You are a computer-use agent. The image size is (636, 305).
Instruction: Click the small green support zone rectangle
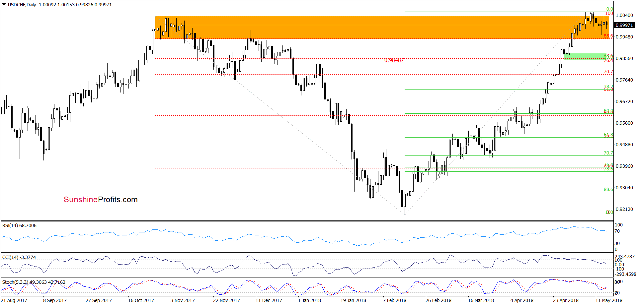(586, 57)
